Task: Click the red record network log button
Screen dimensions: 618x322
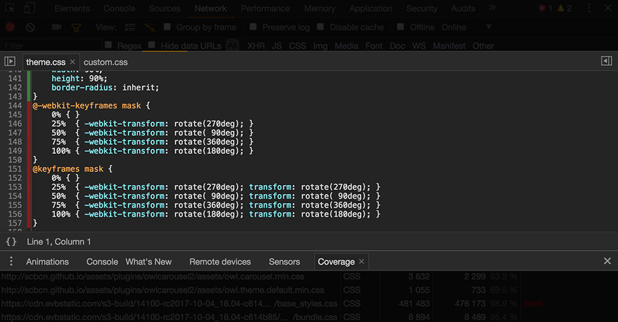Action: [x=10, y=27]
